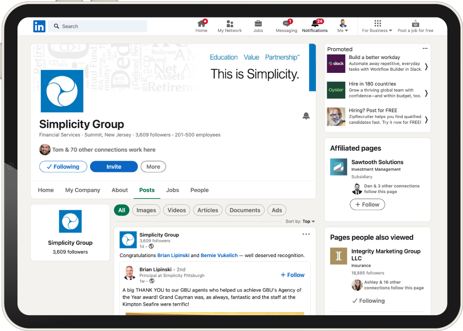The height and width of the screenshot is (331, 463).
Task: Open the Notifications bell in navbar
Action: 315,23
